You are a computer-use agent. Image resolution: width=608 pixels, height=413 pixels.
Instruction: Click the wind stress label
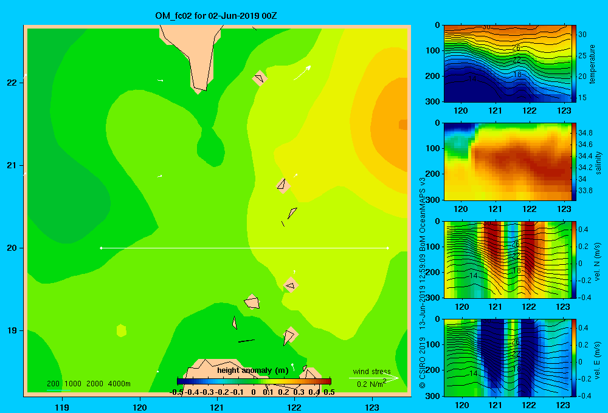(371, 371)
